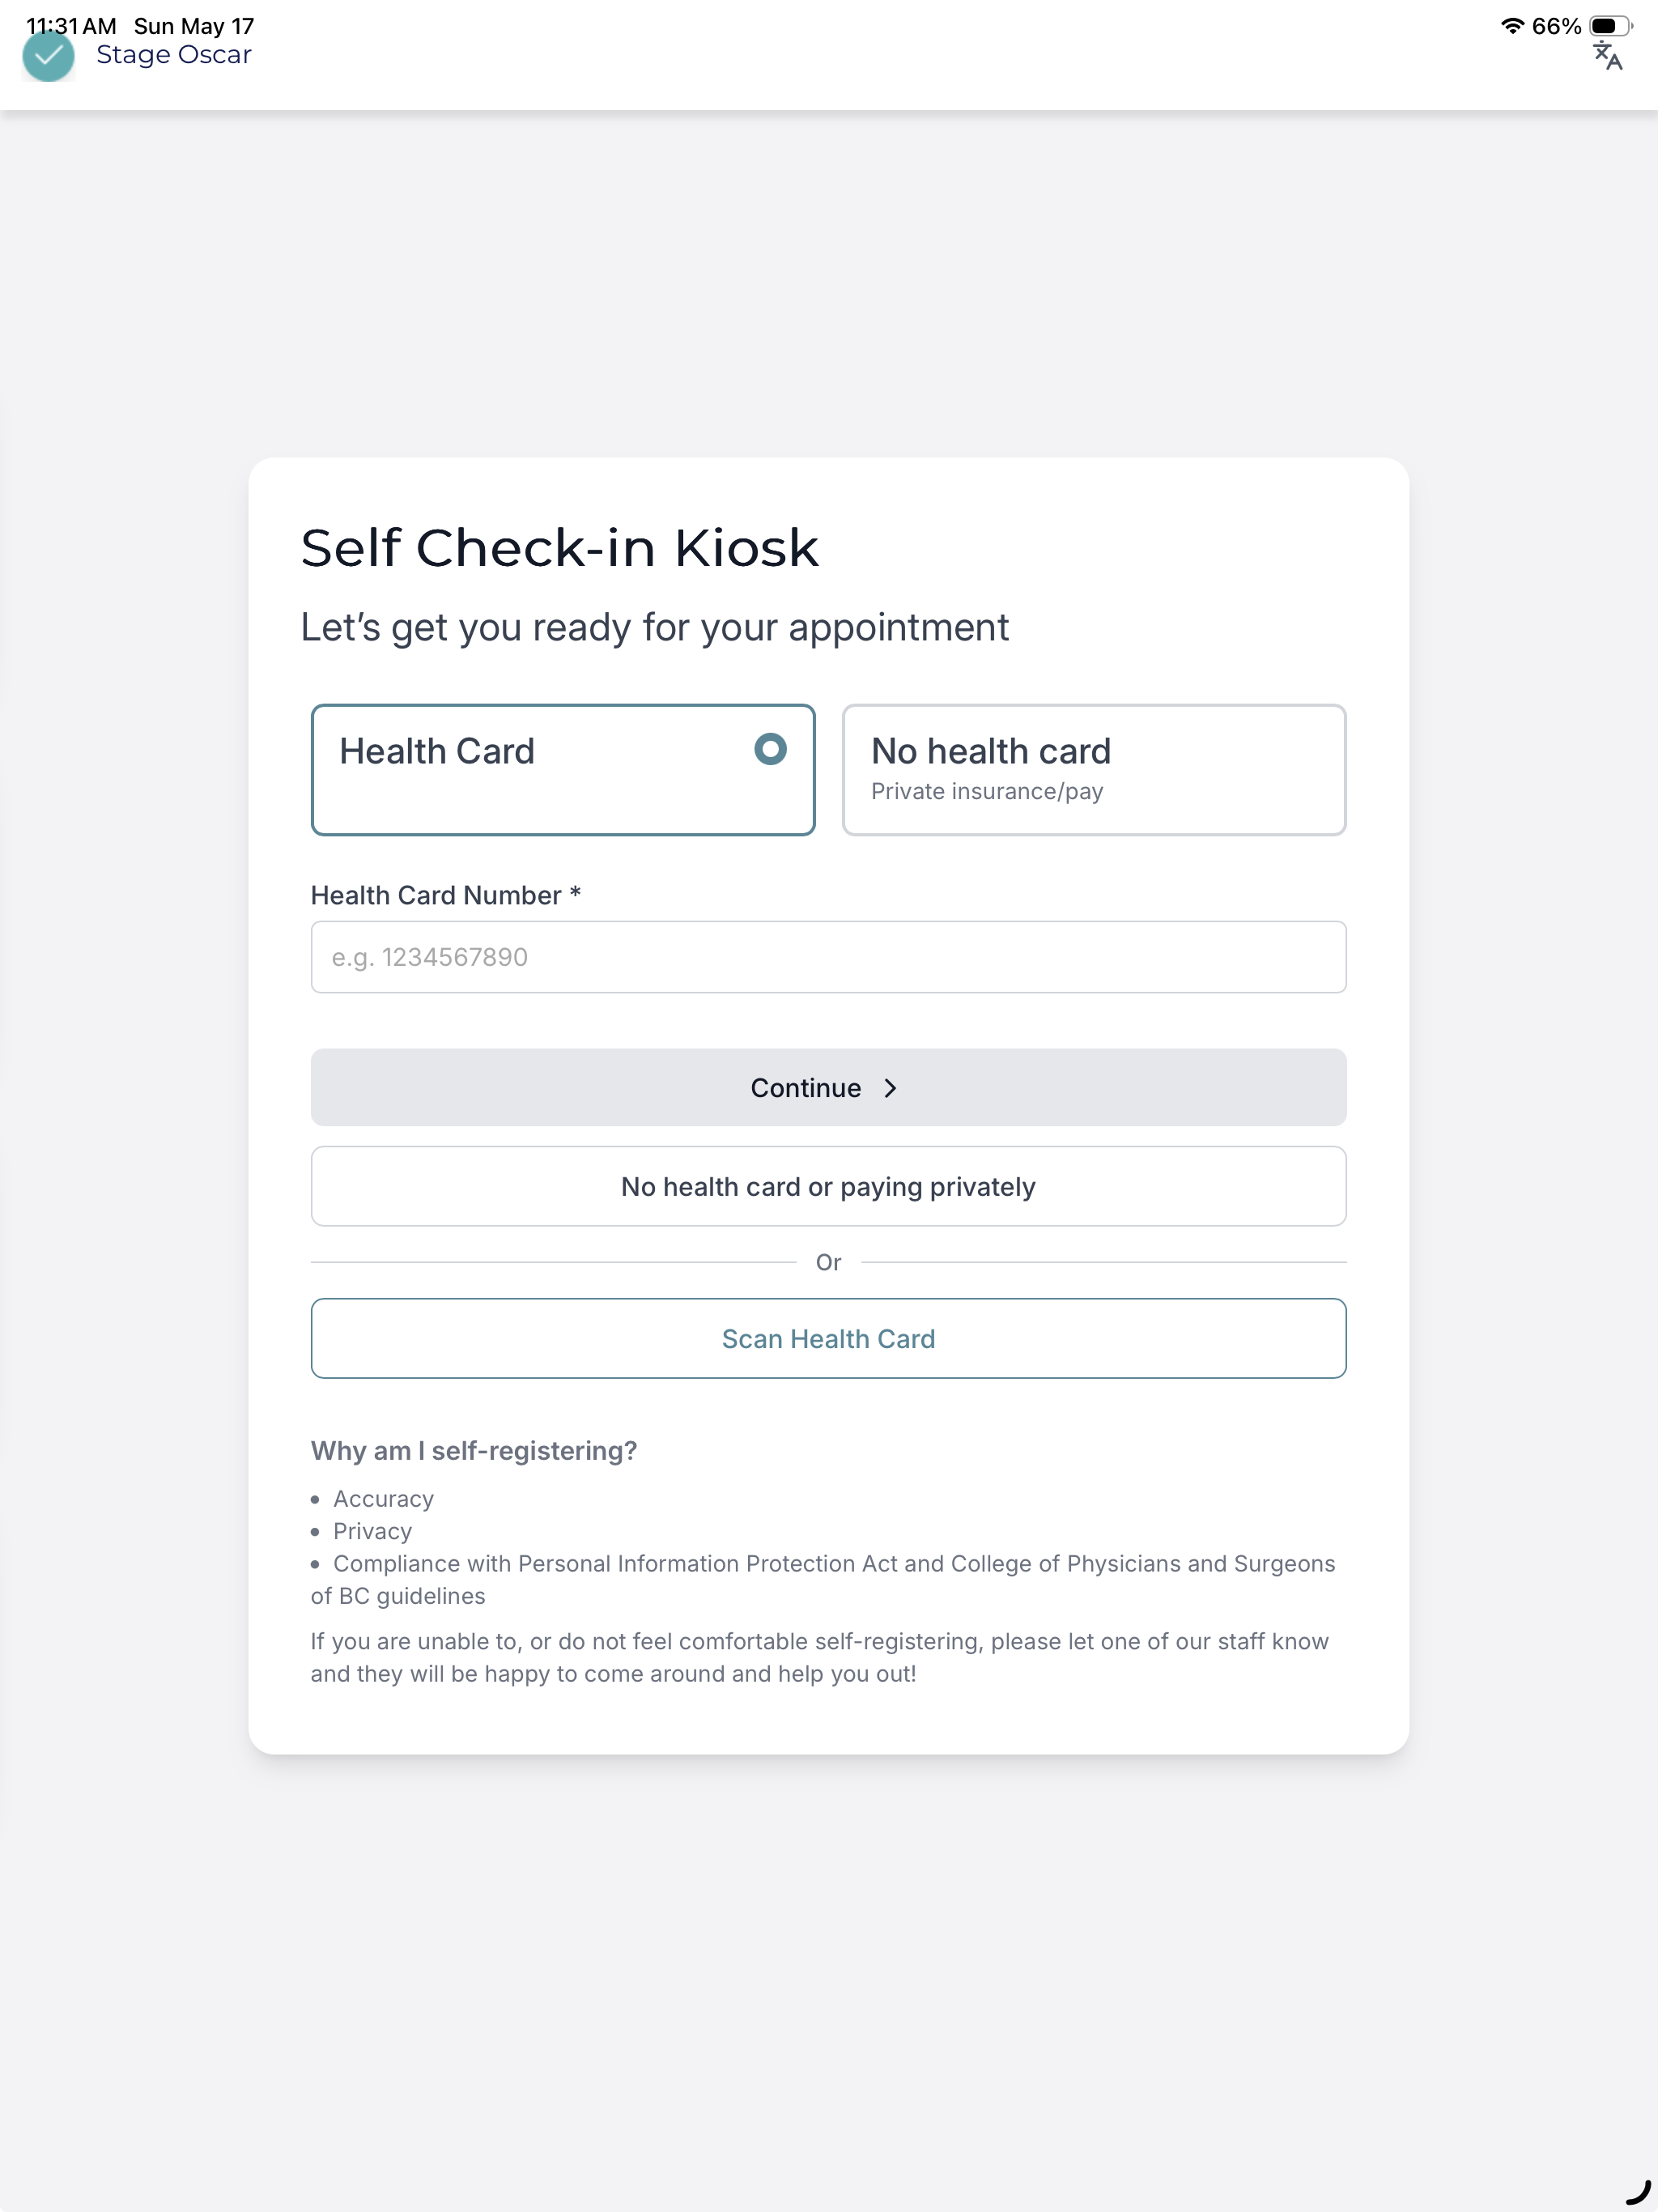Click the Wi-Fi status icon
The width and height of the screenshot is (1658, 2212).
pyautogui.click(x=1512, y=26)
